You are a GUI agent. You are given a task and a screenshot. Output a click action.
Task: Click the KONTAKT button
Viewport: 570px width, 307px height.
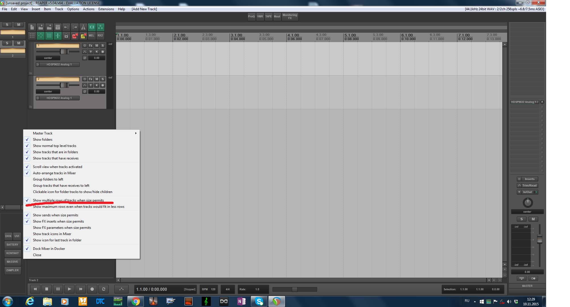pyautogui.click(x=13, y=253)
